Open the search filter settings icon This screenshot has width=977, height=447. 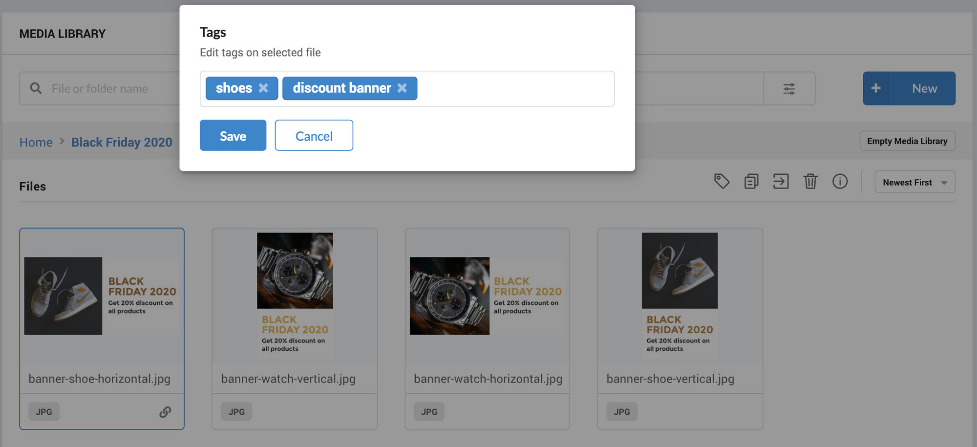[x=789, y=88]
